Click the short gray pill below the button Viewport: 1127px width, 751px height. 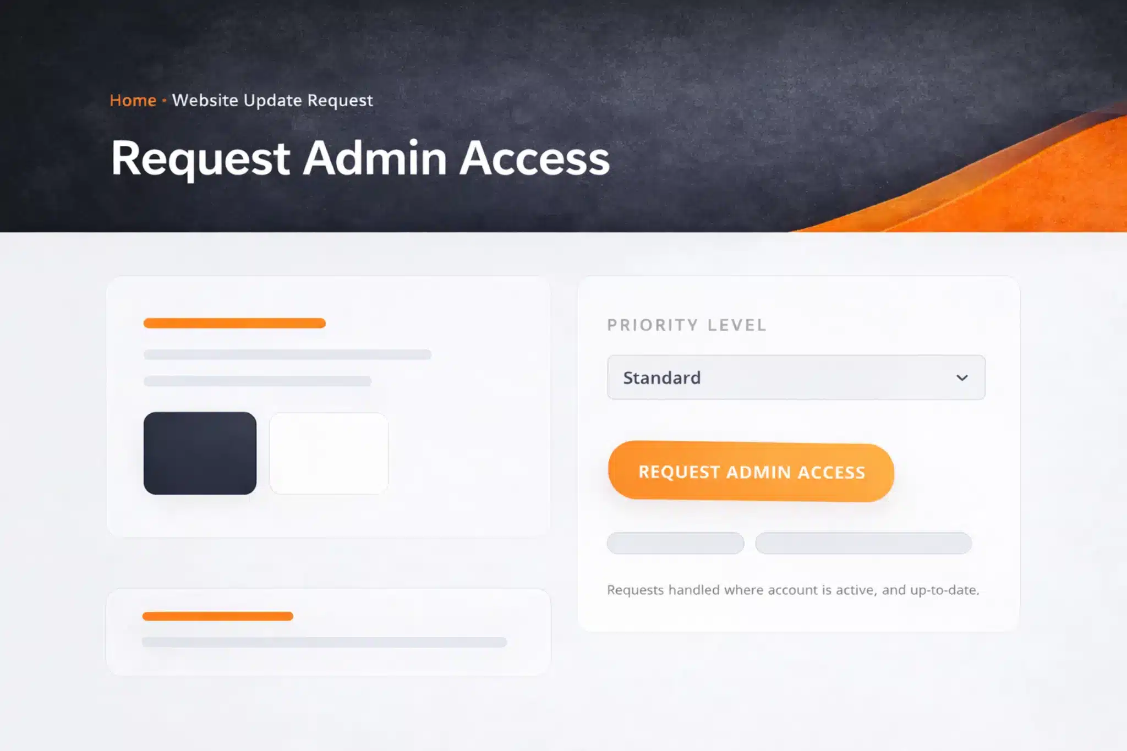click(x=675, y=543)
